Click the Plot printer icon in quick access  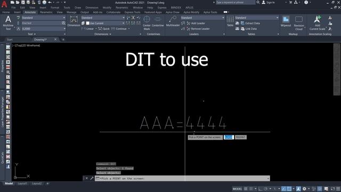click(x=44, y=2)
